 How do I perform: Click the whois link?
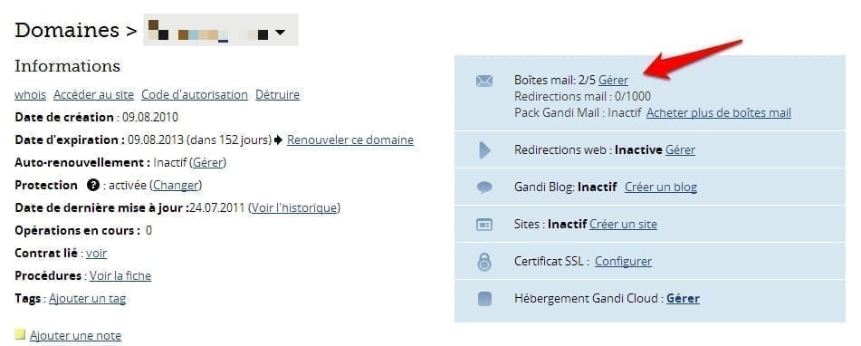[30, 94]
